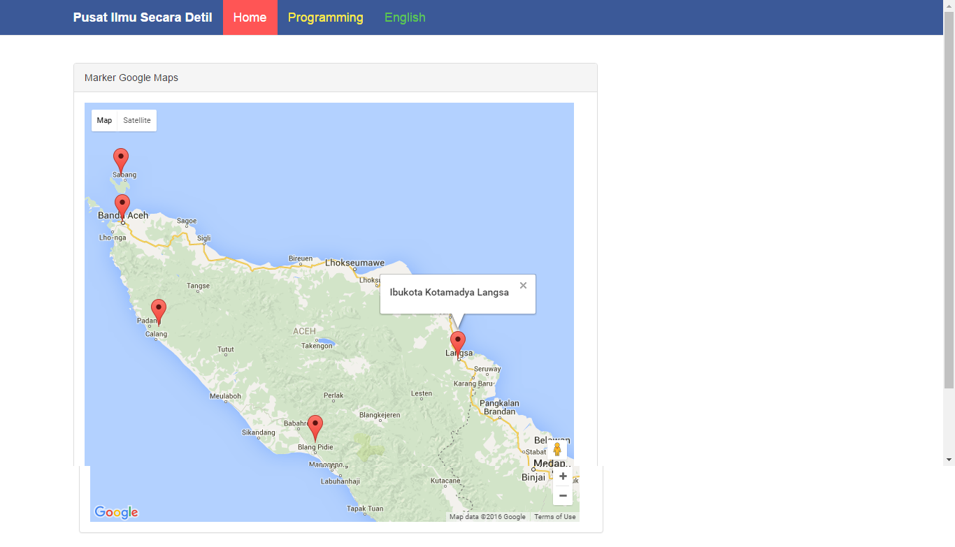Close the Ibukota Kotamadya Langsa info window
The width and height of the screenshot is (955, 547).
pos(523,285)
